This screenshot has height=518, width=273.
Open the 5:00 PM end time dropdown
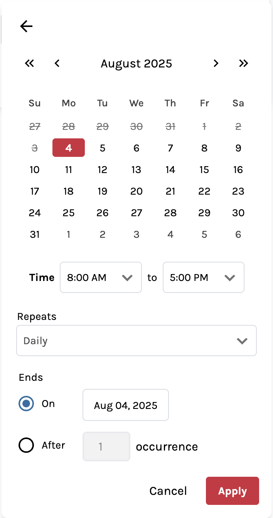[x=203, y=277]
